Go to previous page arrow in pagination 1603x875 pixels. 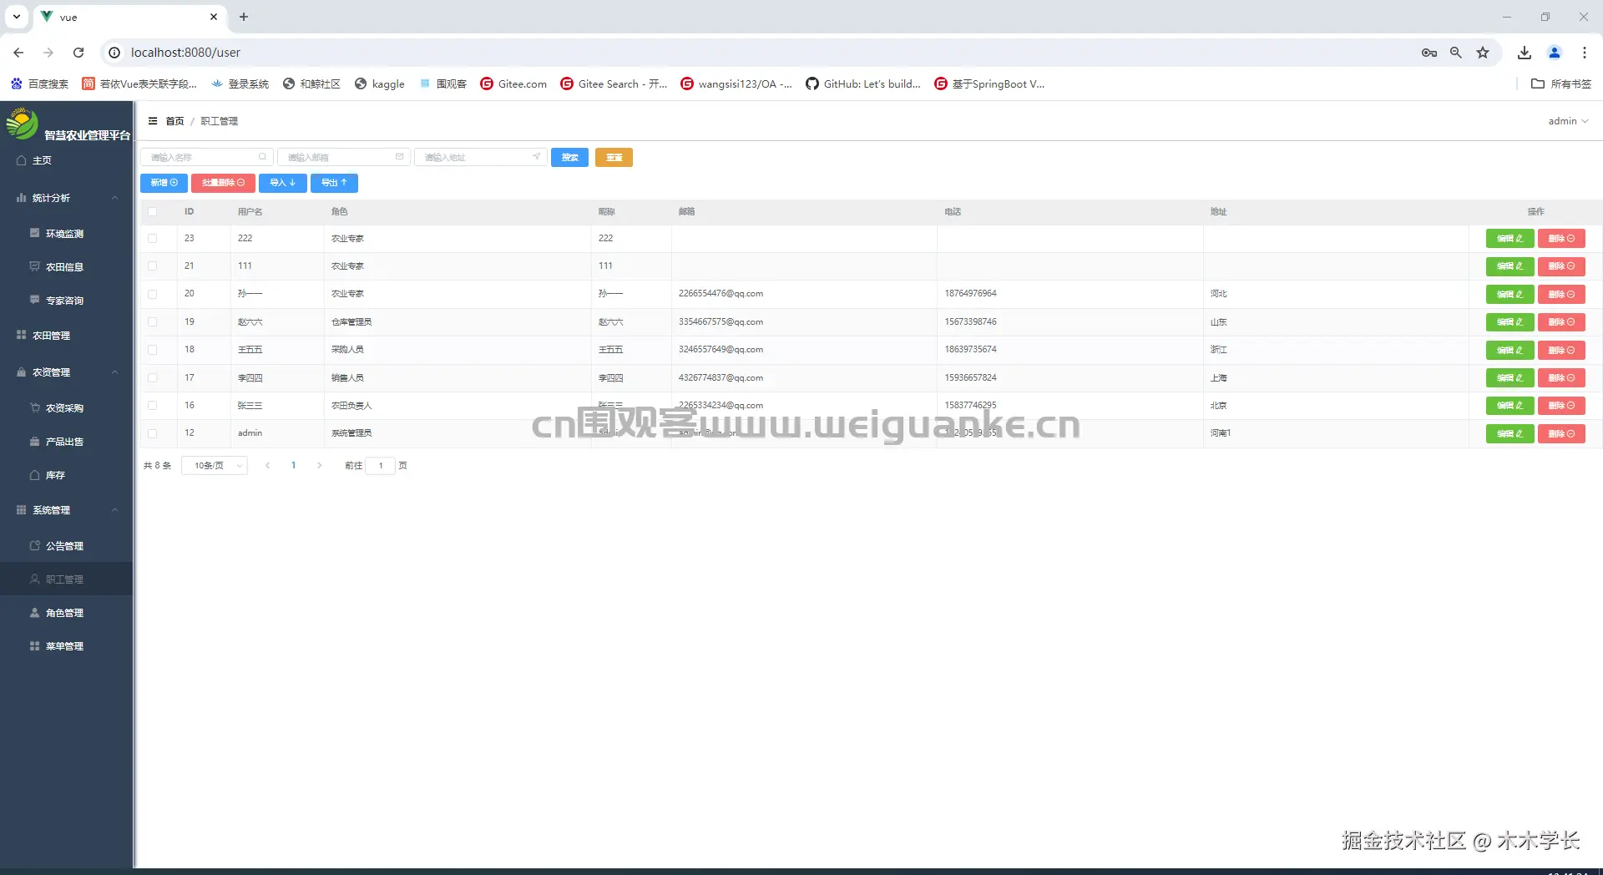click(x=267, y=466)
